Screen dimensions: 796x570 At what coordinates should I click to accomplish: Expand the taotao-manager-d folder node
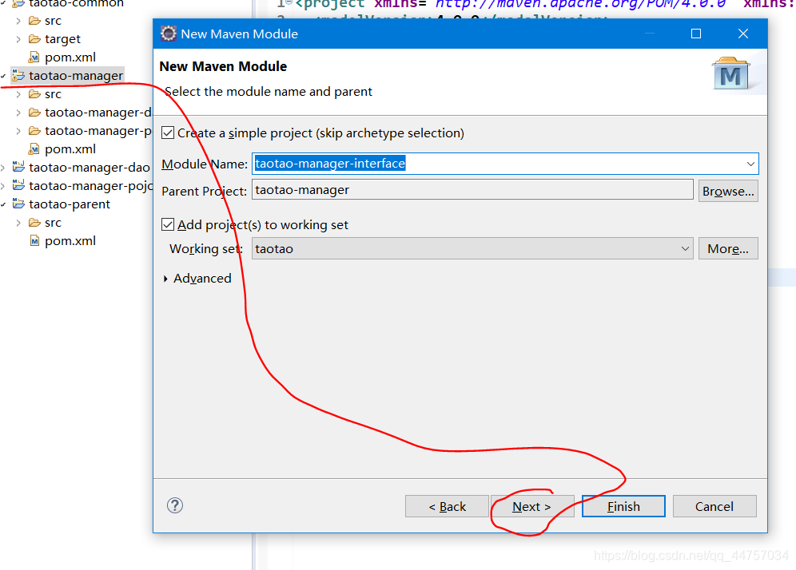pyautogui.click(x=18, y=113)
